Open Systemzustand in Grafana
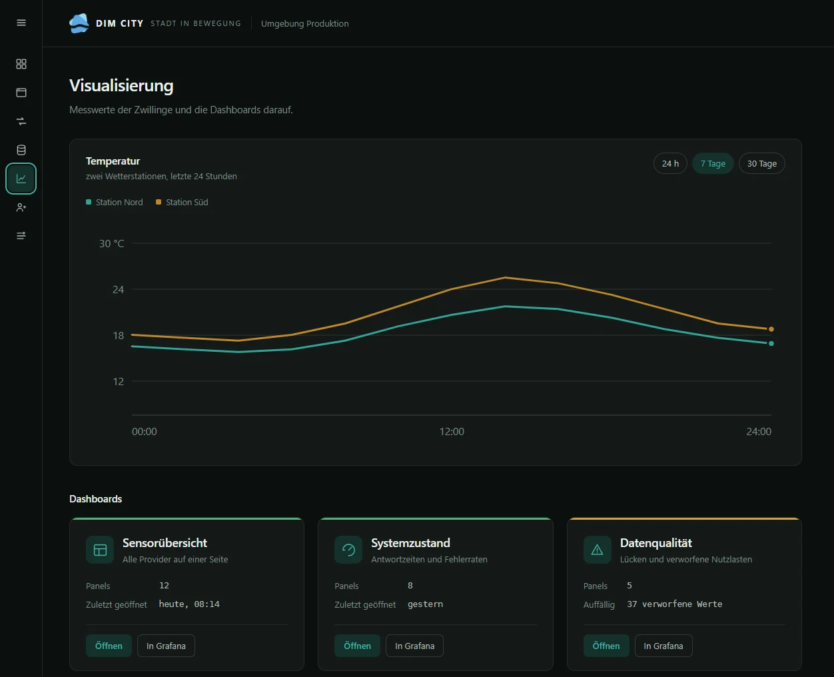The height and width of the screenshot is (677, 834). [x=414, y=646]
